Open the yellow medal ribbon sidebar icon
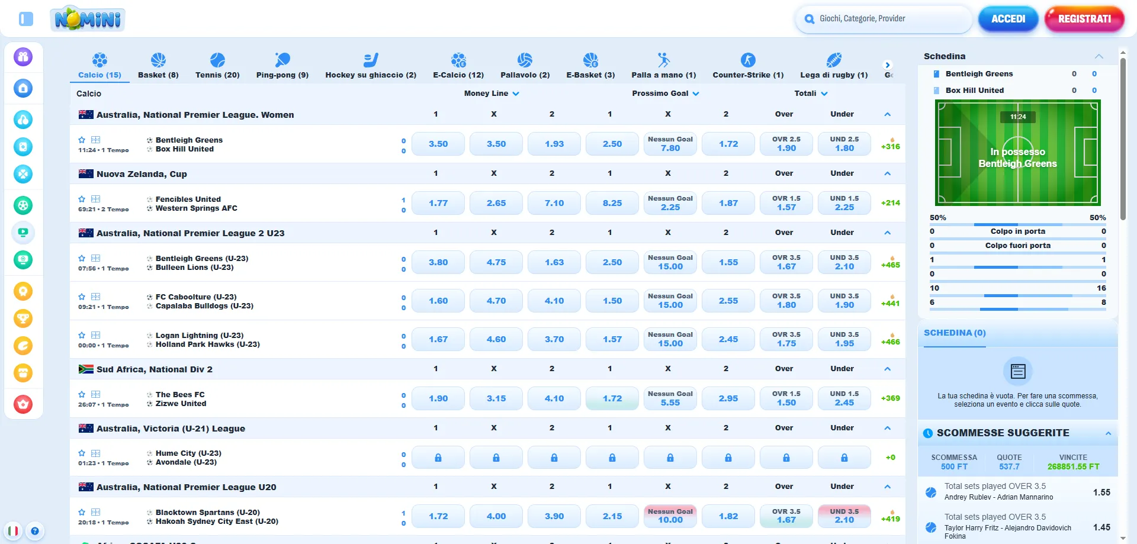Image resolution: width=1137 pixels, height=544 pixels. [x=23, y=291]
